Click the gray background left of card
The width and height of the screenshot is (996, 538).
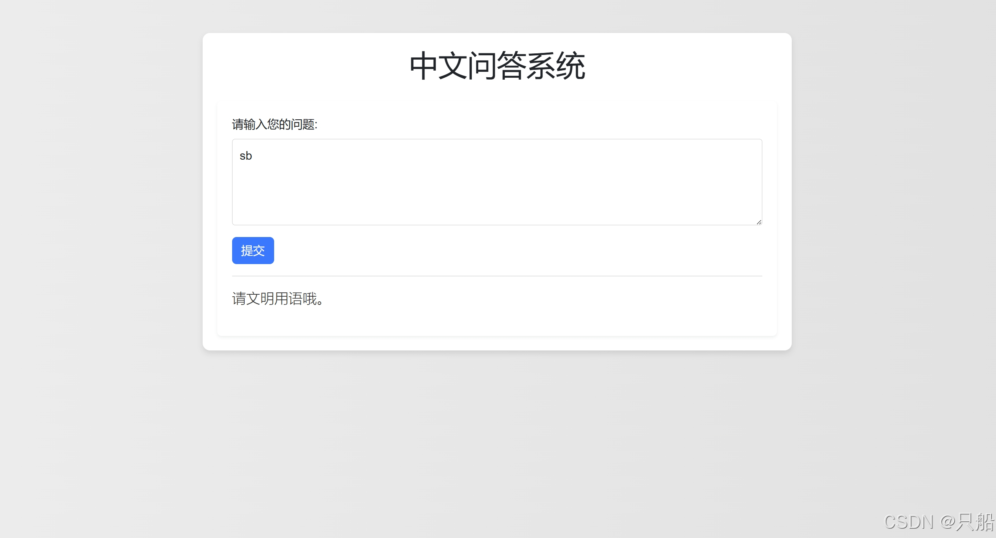point(98,196)
